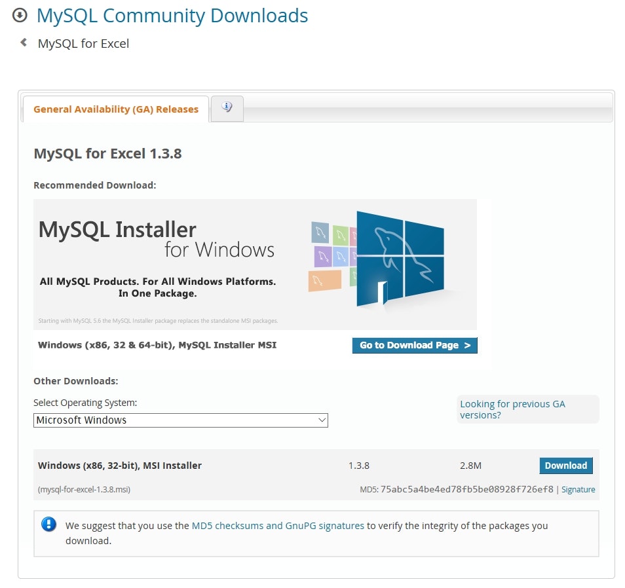The width and height of the screenshot is (625, 588).
Task: Open the Select Operating System dropdown
Action: (181, 420)
